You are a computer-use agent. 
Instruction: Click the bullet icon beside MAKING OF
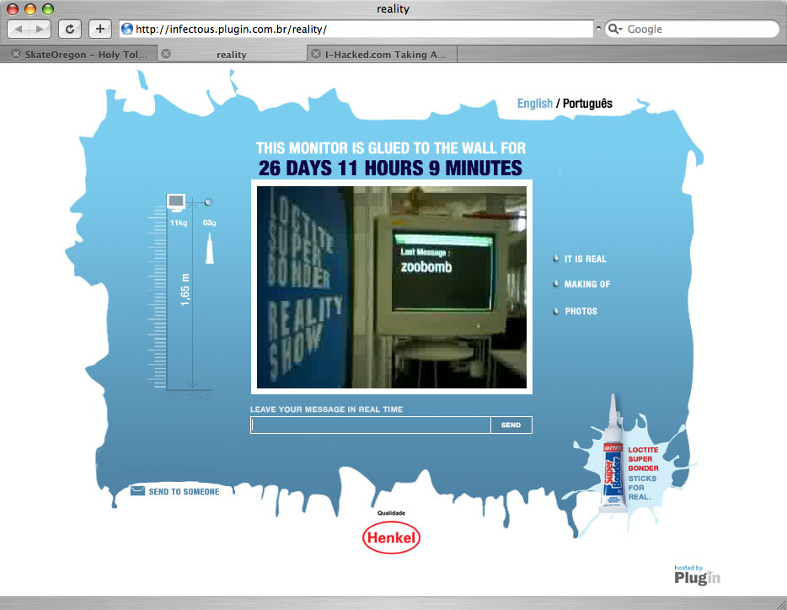click(556, 284)
